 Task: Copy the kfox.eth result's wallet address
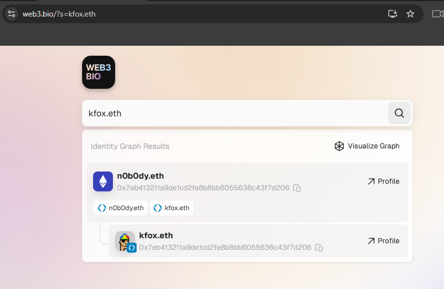(319, 248)
